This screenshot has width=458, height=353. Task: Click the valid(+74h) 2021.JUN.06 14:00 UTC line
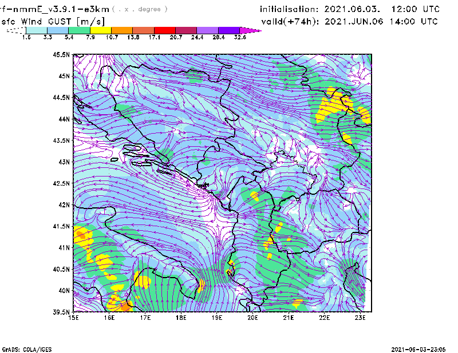349,22
